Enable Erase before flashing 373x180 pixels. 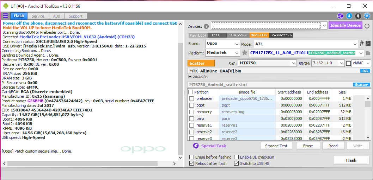[x=191, y=157]
